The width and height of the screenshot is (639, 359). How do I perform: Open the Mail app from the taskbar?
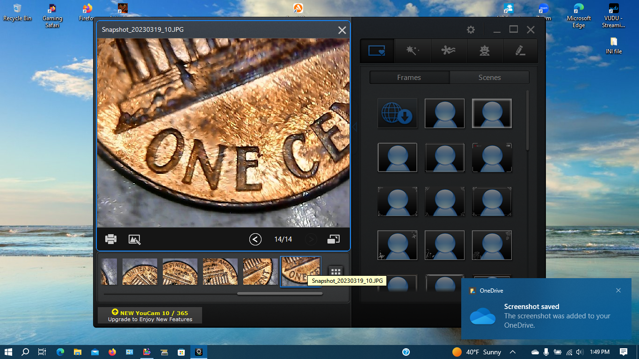(x=95, y=352)
